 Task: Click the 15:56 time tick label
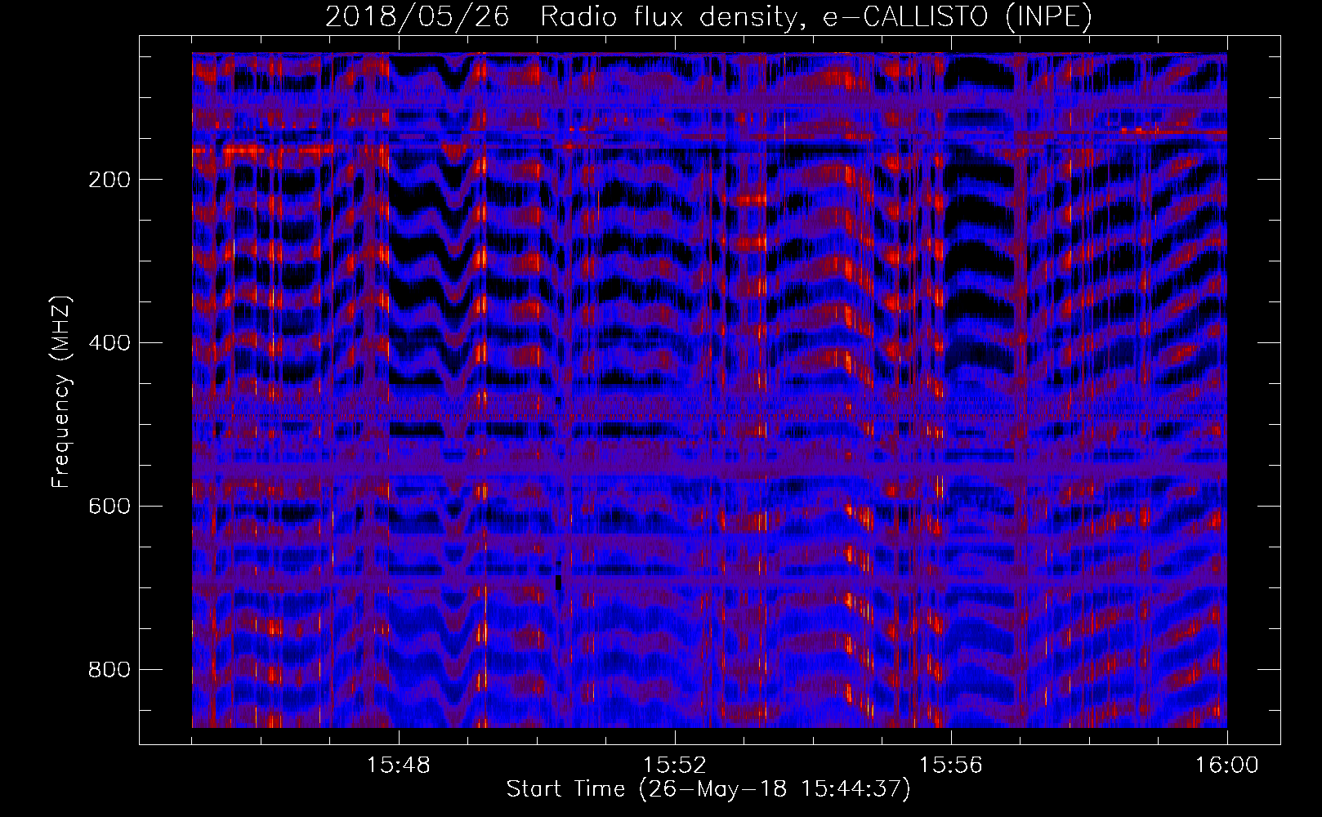[x=951, y=766]
